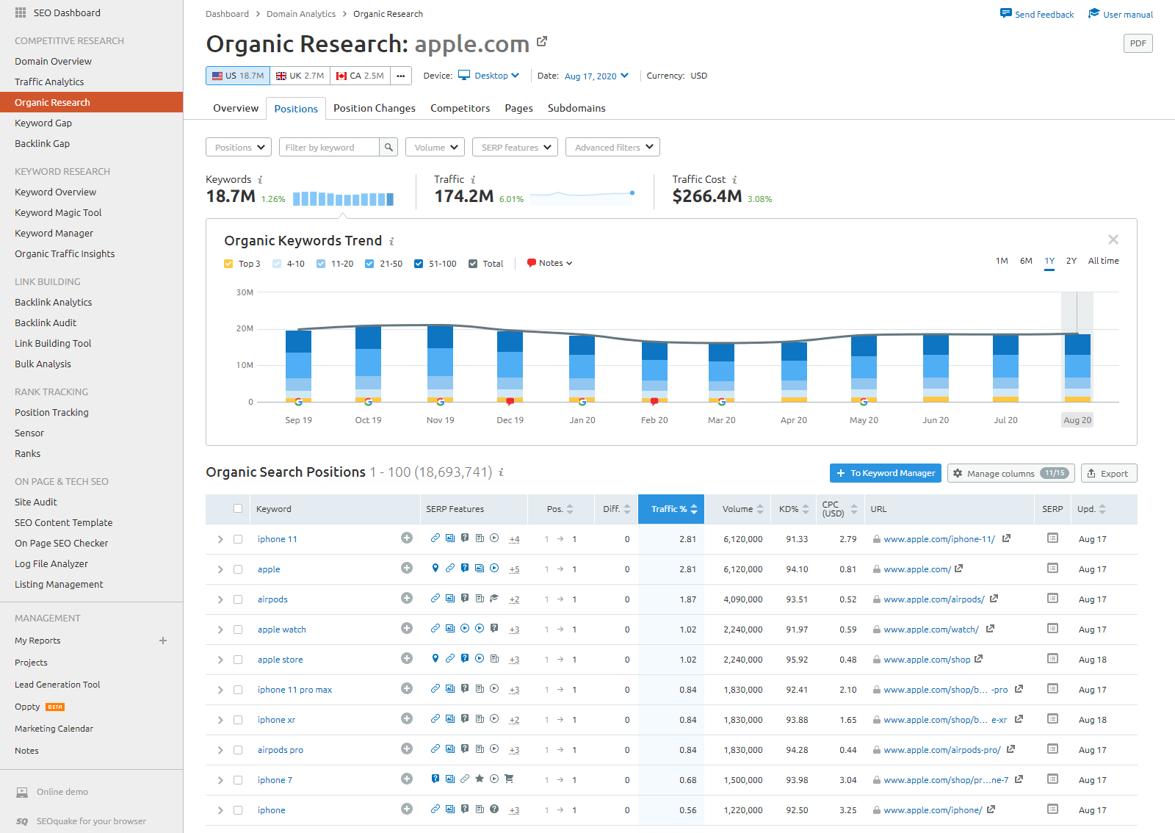Open the Desktop device dropdown
The width and height of the screenshot is (1175, 833).
[x=489, y=76]
